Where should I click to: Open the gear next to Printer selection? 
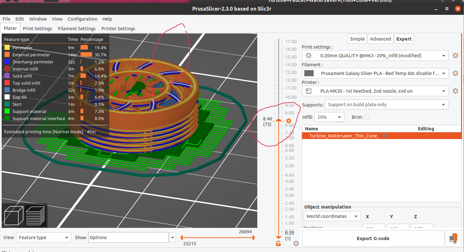point(455,91)
